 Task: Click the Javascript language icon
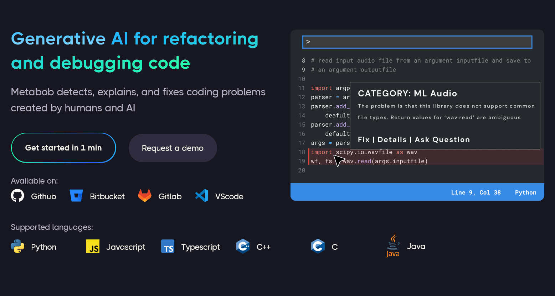pos(93,246)
